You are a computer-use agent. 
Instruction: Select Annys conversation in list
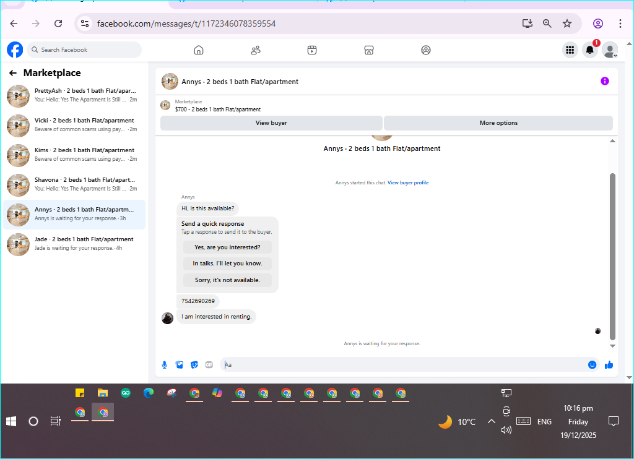[74, 215]
